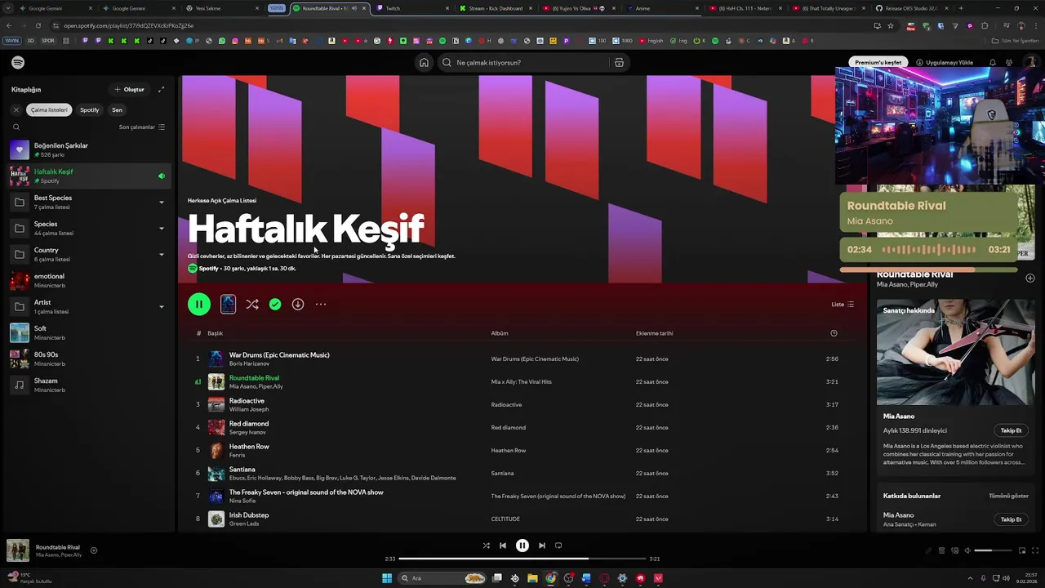1045x588 pixels.
Task: Switch to the Anime browser tab
Action: click(x=661, y=8)
